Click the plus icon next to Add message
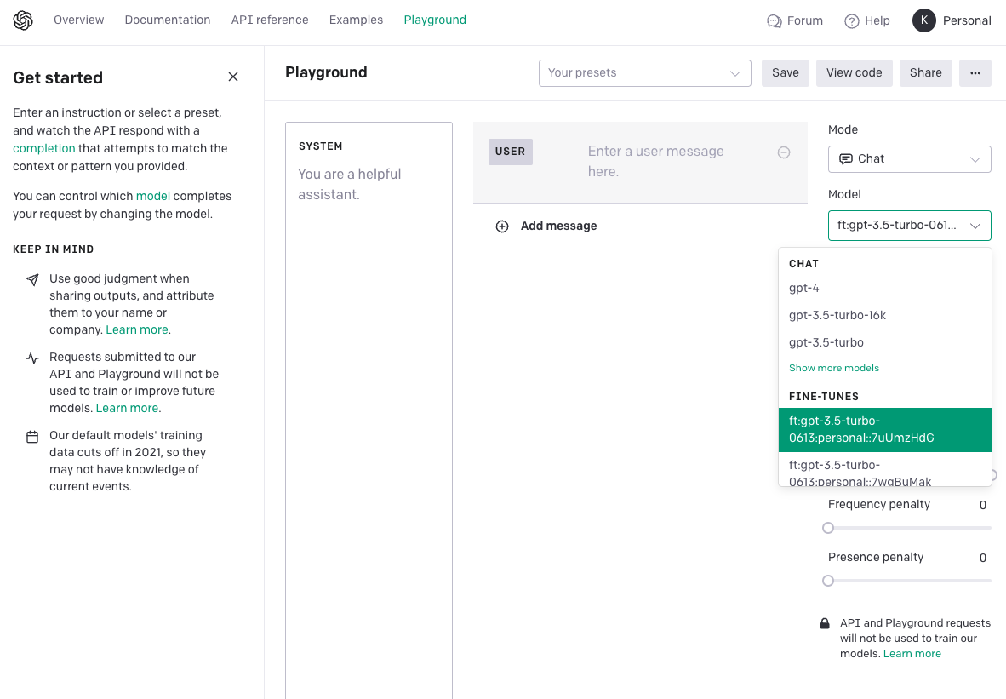Viewport: 1006px width, 699px height. (501, 226)
